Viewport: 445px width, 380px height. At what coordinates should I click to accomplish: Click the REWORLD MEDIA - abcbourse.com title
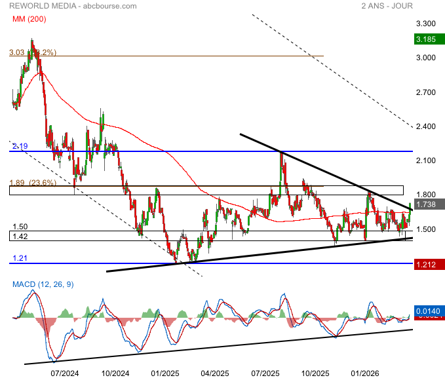(73, 6)
